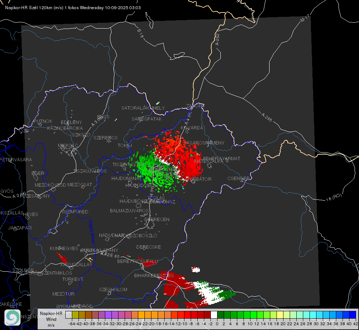The image size is (359, 330).
Task: Click the BALMAZÚJVÁROS label
Action: 129,210
